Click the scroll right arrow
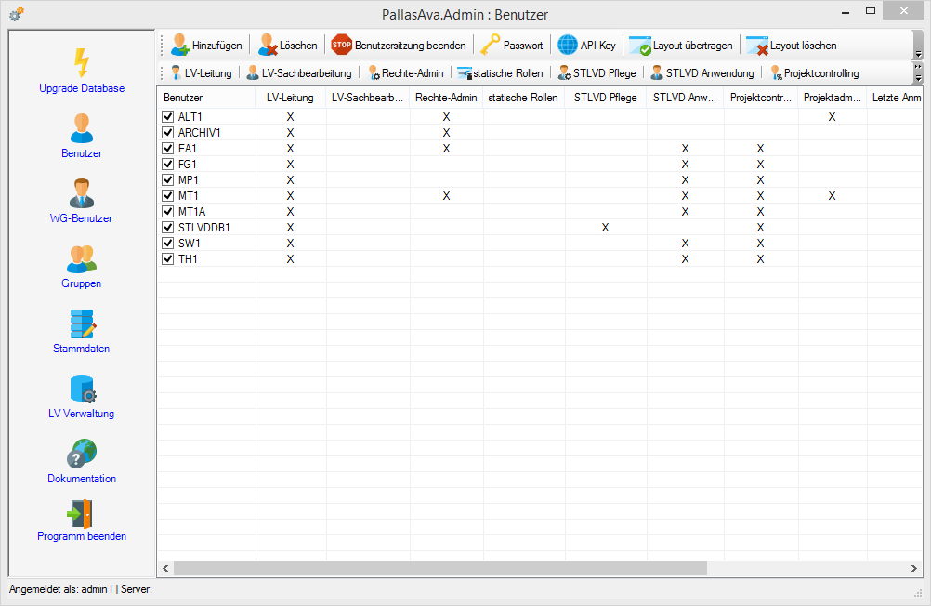This screenshot has width=931, height=606. point(913,569)
